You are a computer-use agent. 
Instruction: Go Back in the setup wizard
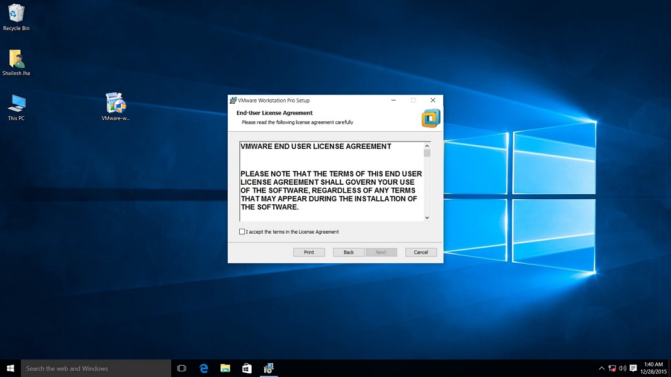pyautogui.click(x=349, y=253)
